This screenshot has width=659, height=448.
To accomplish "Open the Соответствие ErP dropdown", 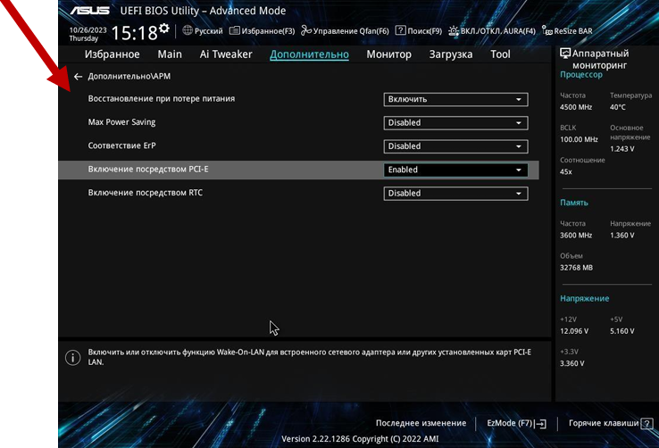I will point(455,146).
